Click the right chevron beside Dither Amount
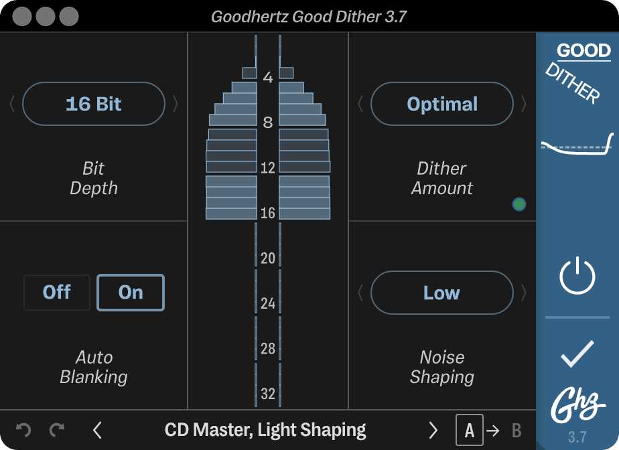The width and height of the screenshot is (619, 450). 524,104
